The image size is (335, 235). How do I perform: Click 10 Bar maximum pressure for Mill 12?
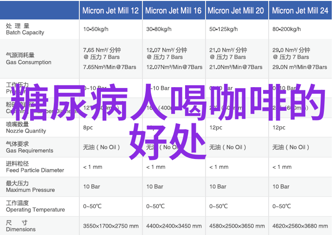coord(92,186)
